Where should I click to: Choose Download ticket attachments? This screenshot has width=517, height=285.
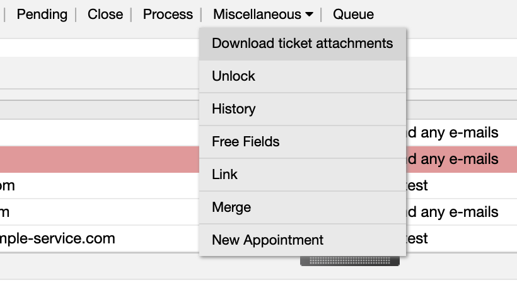(x=302, y=44)
